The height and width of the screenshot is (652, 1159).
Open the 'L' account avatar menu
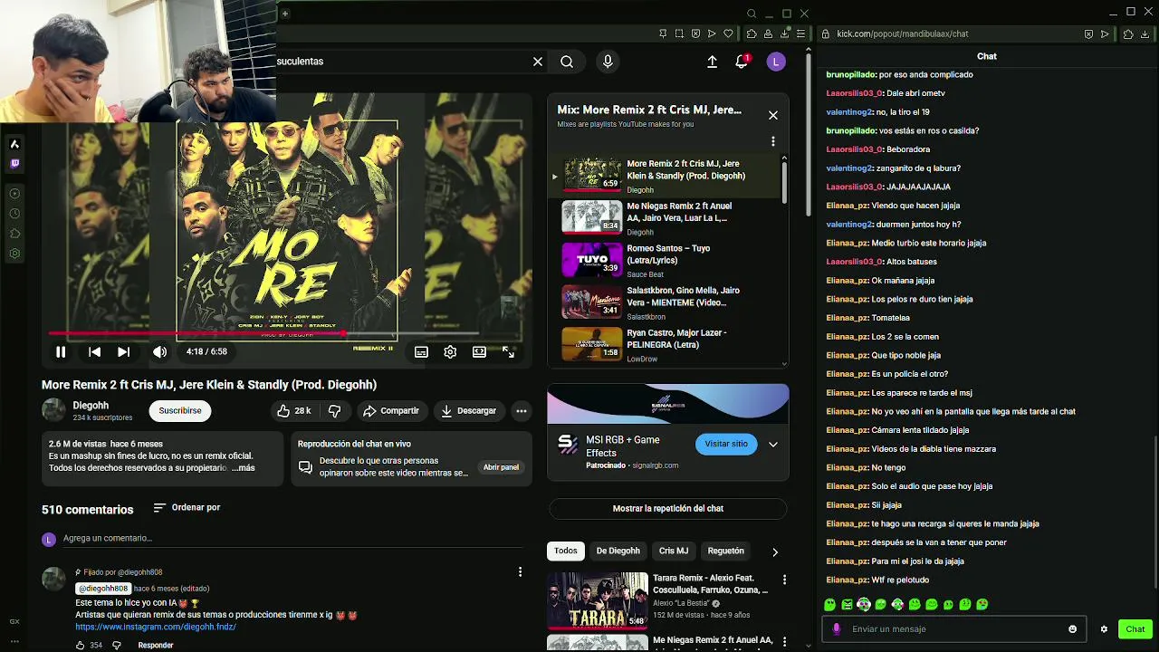(x=775, y=62)
